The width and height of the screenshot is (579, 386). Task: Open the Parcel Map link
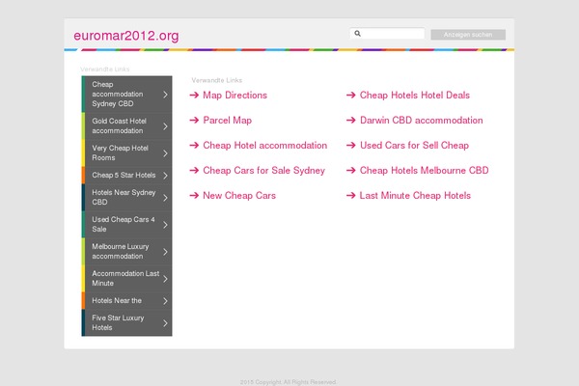tap(228, 121)
